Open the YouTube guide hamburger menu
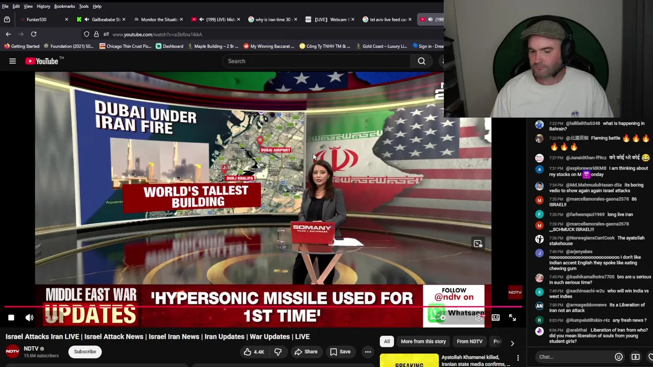Screen dimensions: 653x367 pos(12,61)
